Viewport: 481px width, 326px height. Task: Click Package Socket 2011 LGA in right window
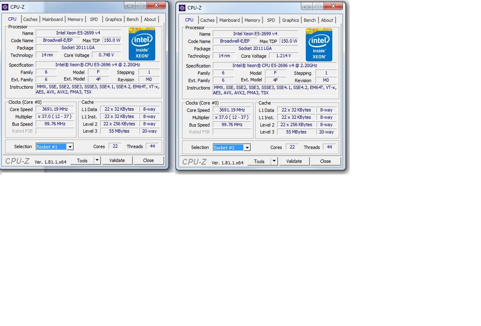255,48
